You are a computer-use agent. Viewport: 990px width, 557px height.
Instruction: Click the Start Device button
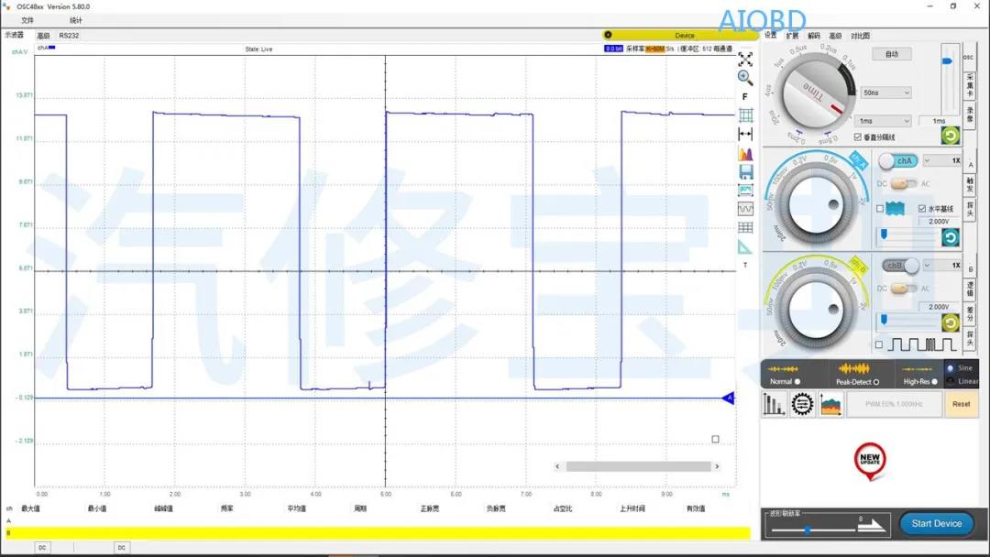pos(936,524)
